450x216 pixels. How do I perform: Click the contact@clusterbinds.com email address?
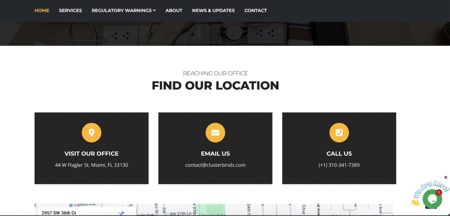(215, 165)
